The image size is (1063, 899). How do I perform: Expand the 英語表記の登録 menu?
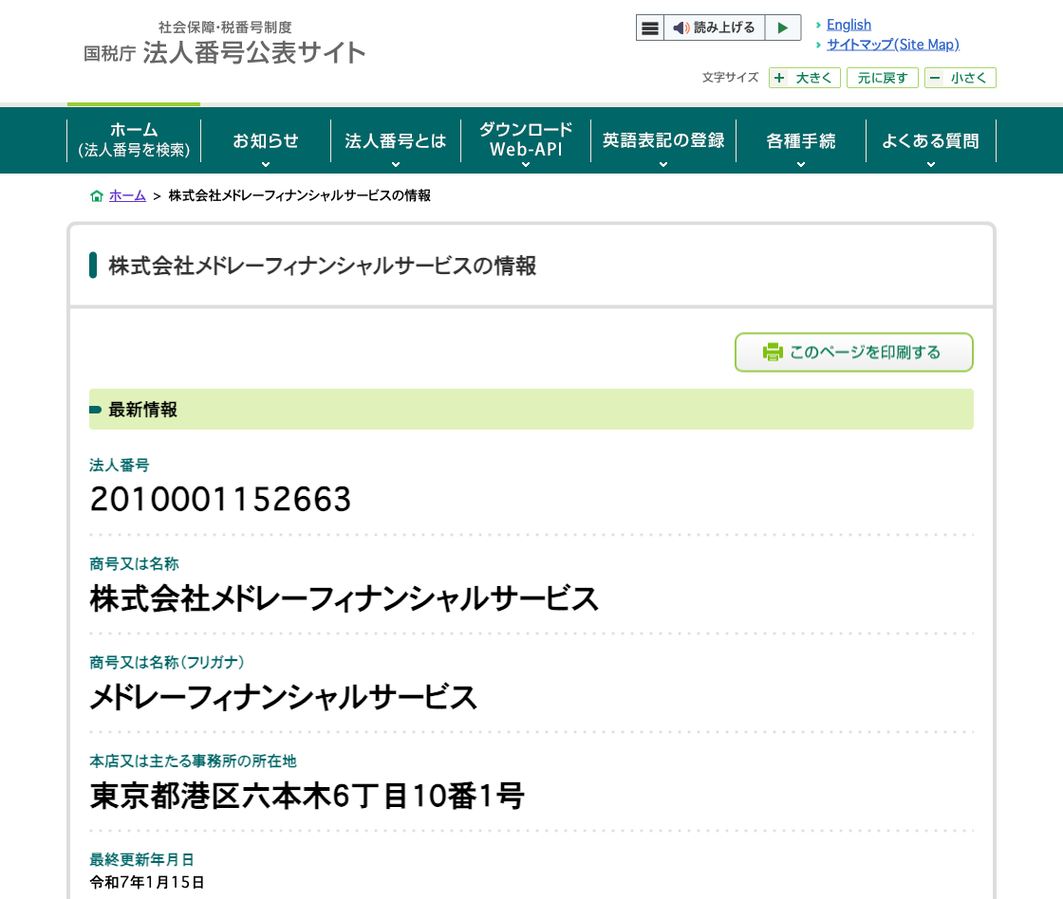click(x=663, y=140)
